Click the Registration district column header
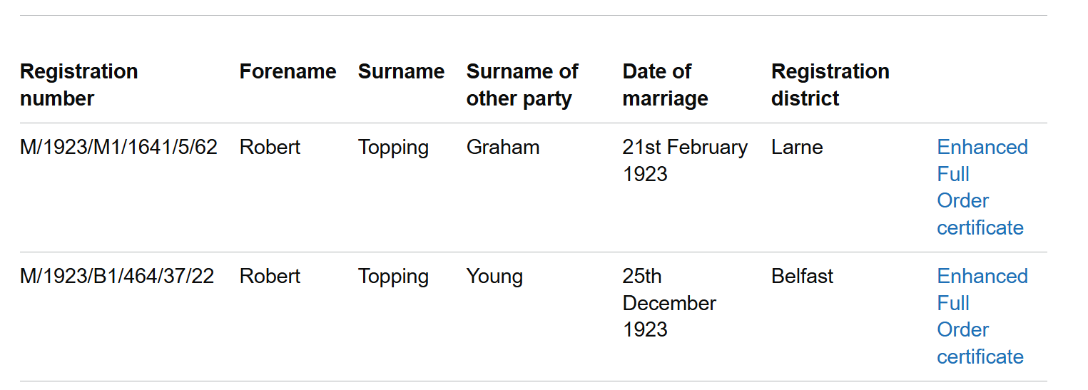 coord(830,85)
